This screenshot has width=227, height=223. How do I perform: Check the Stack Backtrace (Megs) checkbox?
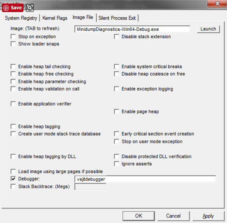click(x=13, y=186)
